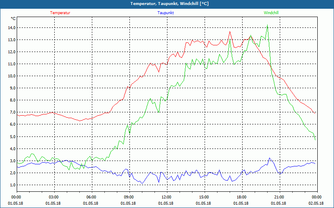
Task: Click the 15:00 time axis label
Action: [x=205, y=197]
